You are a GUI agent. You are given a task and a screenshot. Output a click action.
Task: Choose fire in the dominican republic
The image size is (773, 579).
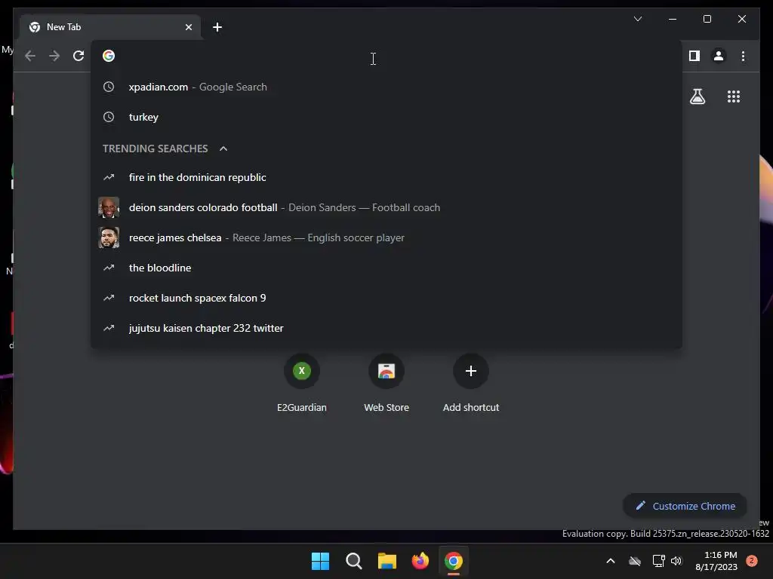click(x=386, y=177)
